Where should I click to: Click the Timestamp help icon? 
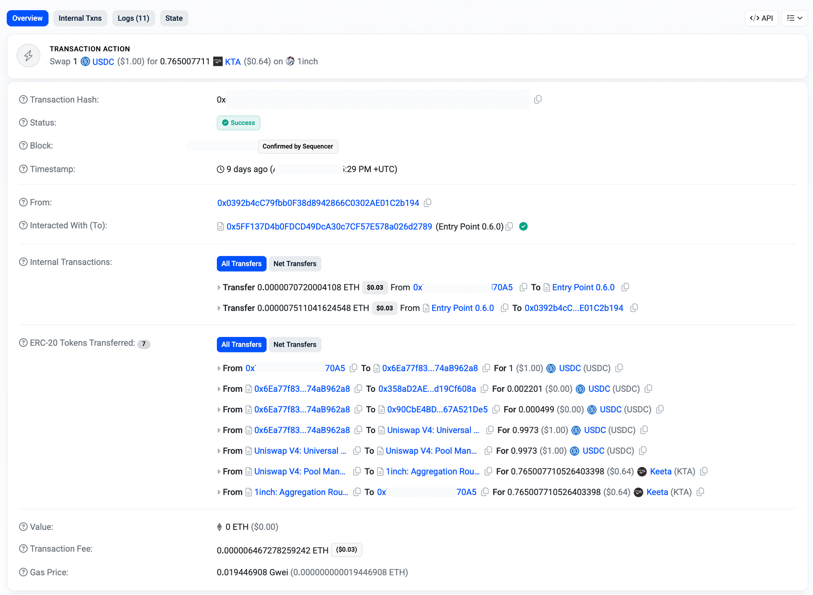tap(23, 169)
